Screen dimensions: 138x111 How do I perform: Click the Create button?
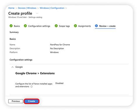(31, 101)
